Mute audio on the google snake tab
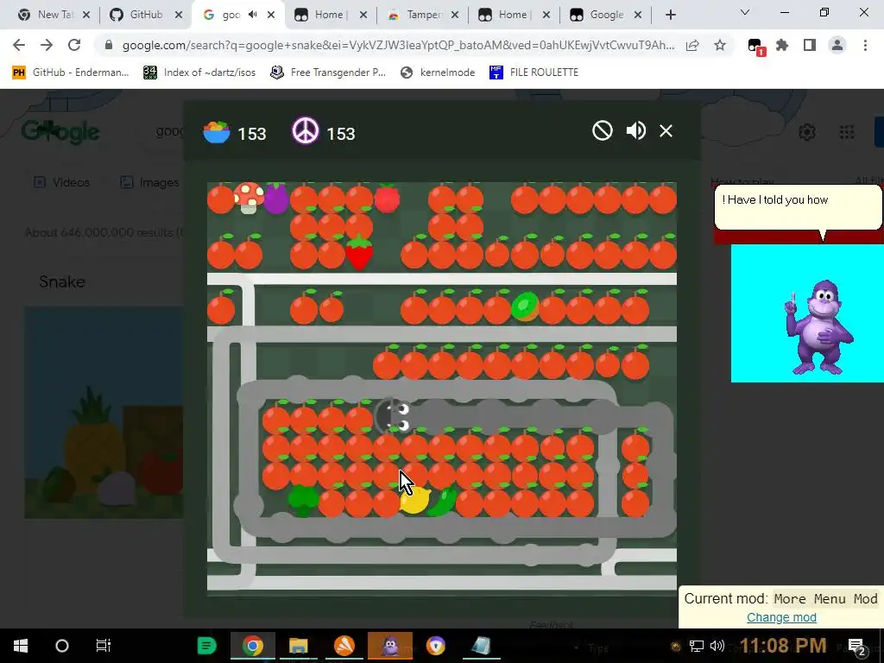The height and width of the screenshot is (663, 884). 253,15
